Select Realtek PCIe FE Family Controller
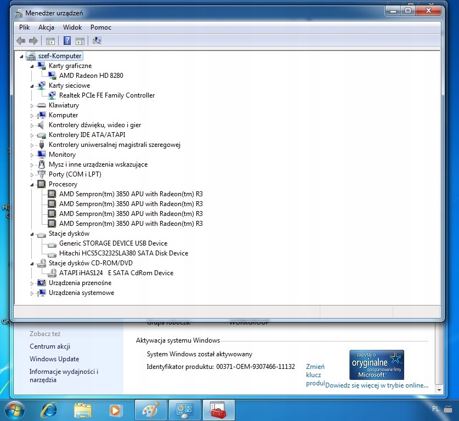This screenshot has height=421, width=459. pyautogui.click(x=107, y=95)
